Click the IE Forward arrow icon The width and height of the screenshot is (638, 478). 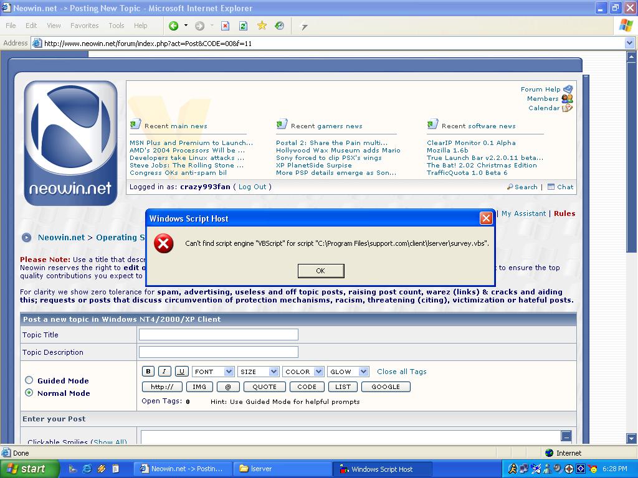click(x=199, y=26)
